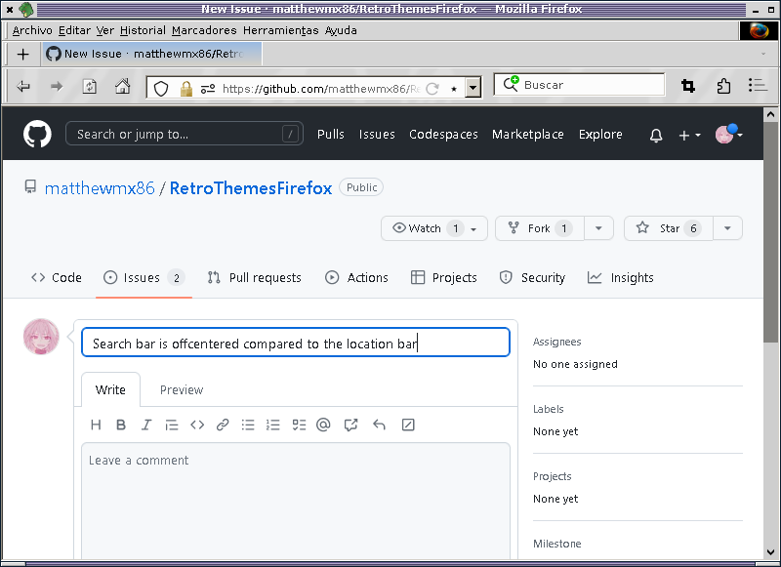Insert a bulleted list
The image size is (781, 567).
(248, 425)
